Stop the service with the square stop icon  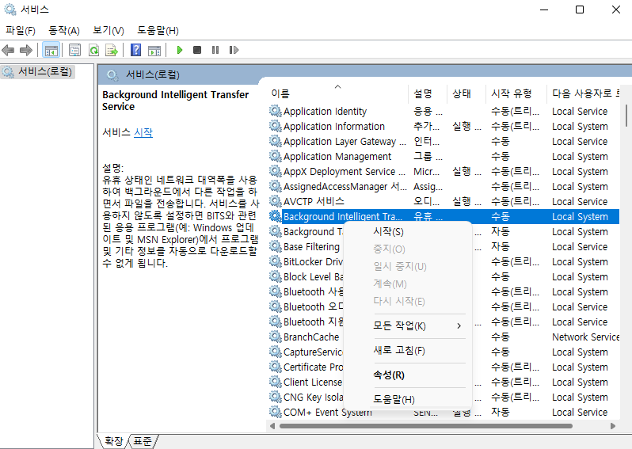coord(197,50)
